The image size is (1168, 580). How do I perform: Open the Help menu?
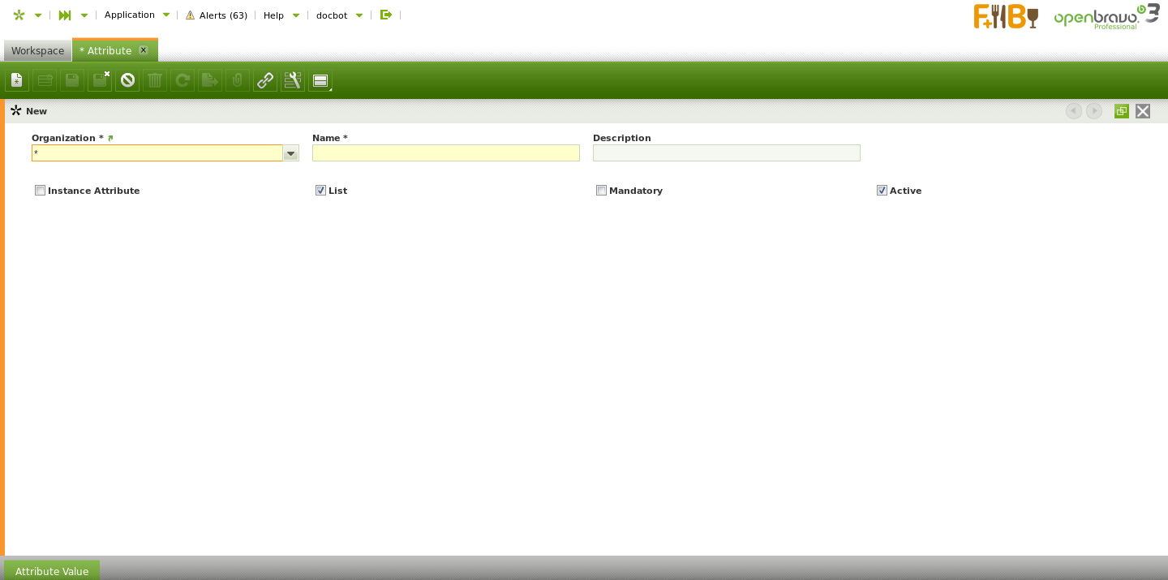(281, 15)
